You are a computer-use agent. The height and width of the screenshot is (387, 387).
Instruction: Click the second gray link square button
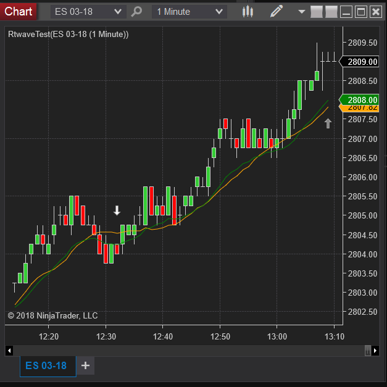[331, 11]
